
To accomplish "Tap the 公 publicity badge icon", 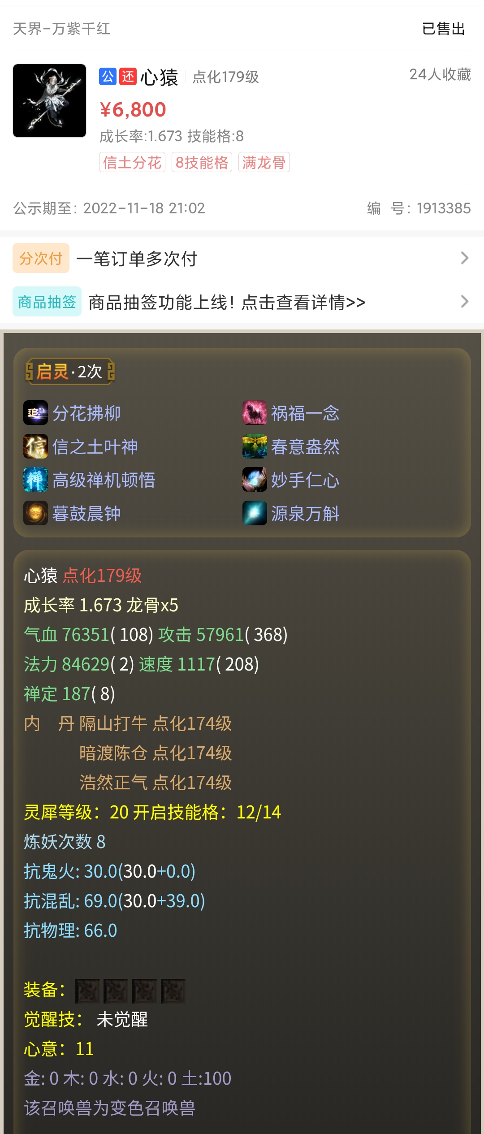I will pos(108,77).
